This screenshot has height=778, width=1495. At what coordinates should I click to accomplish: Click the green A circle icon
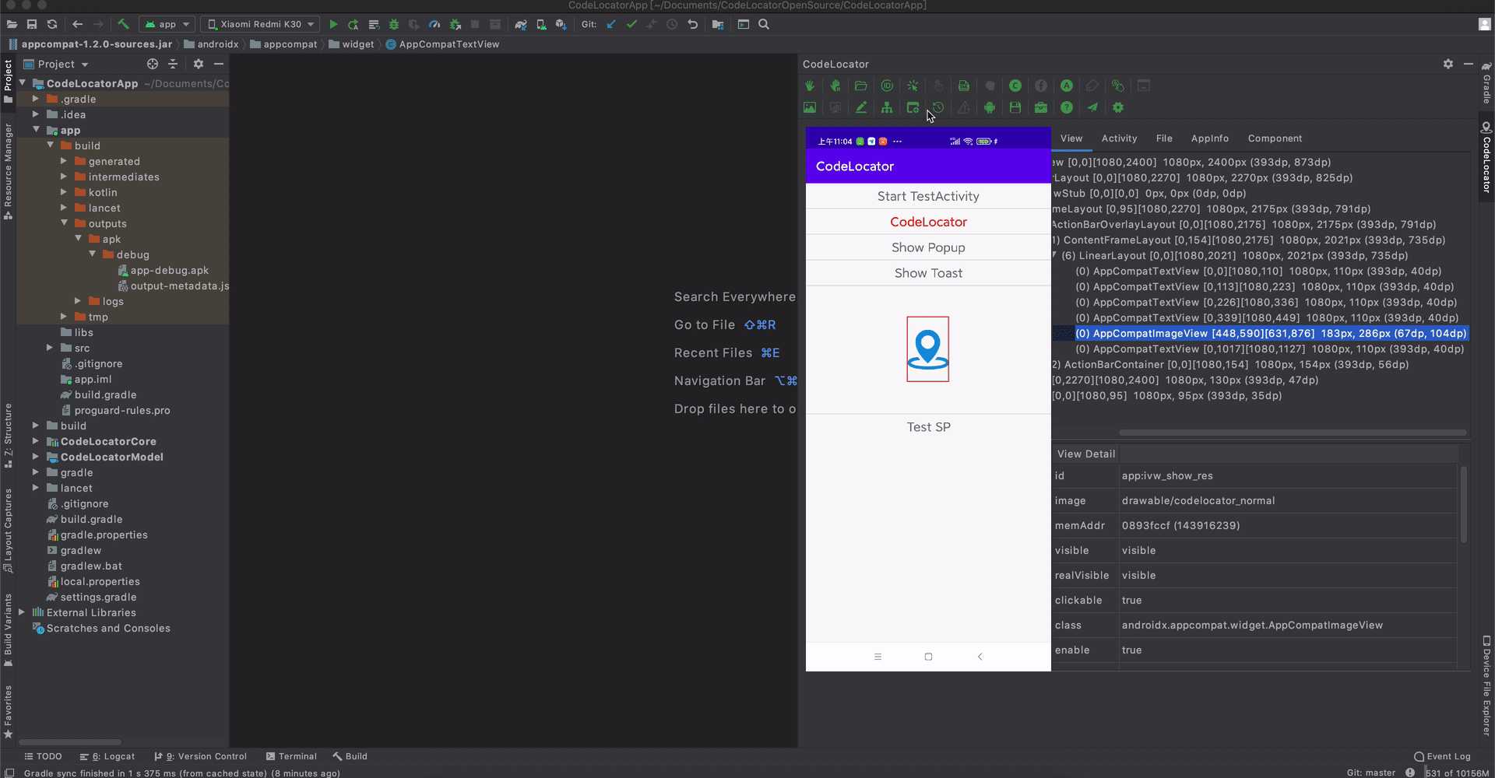point(1067,86)
